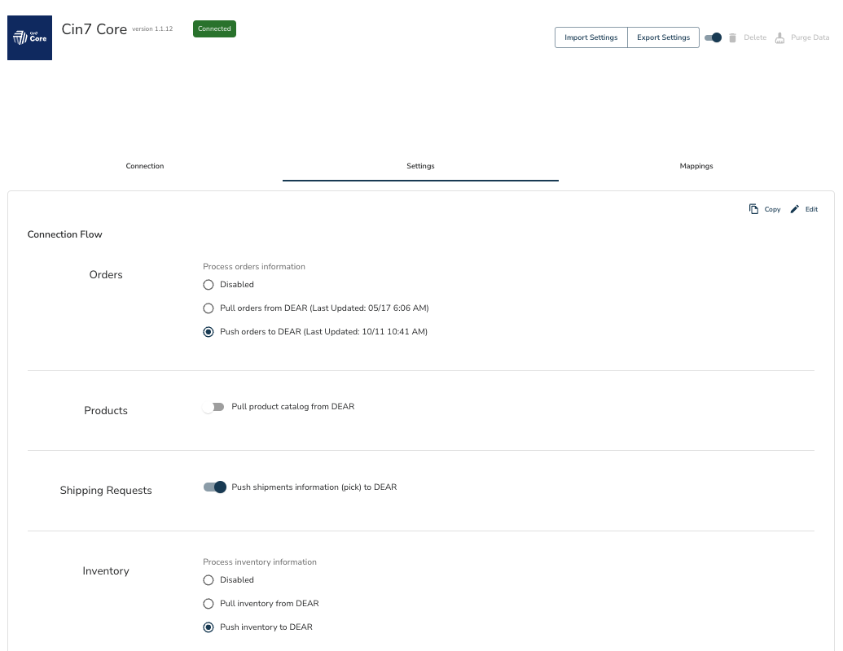Click the version 1.1.12 text
Image resolution: width=843 pixels, height=651 pixels.
(152, 29)
